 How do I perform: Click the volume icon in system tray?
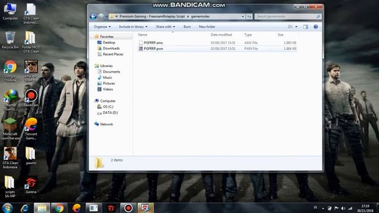pos(343,208)
